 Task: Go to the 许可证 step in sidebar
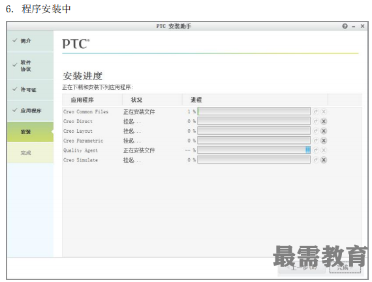tap(30, 89)
